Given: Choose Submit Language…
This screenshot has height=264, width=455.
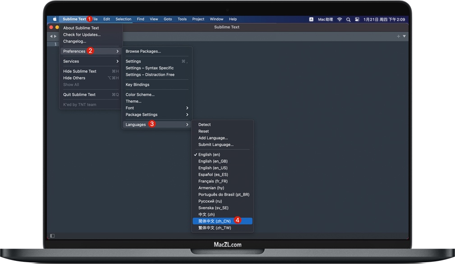Looking at the screenshot, I should (x=223, y=145).
